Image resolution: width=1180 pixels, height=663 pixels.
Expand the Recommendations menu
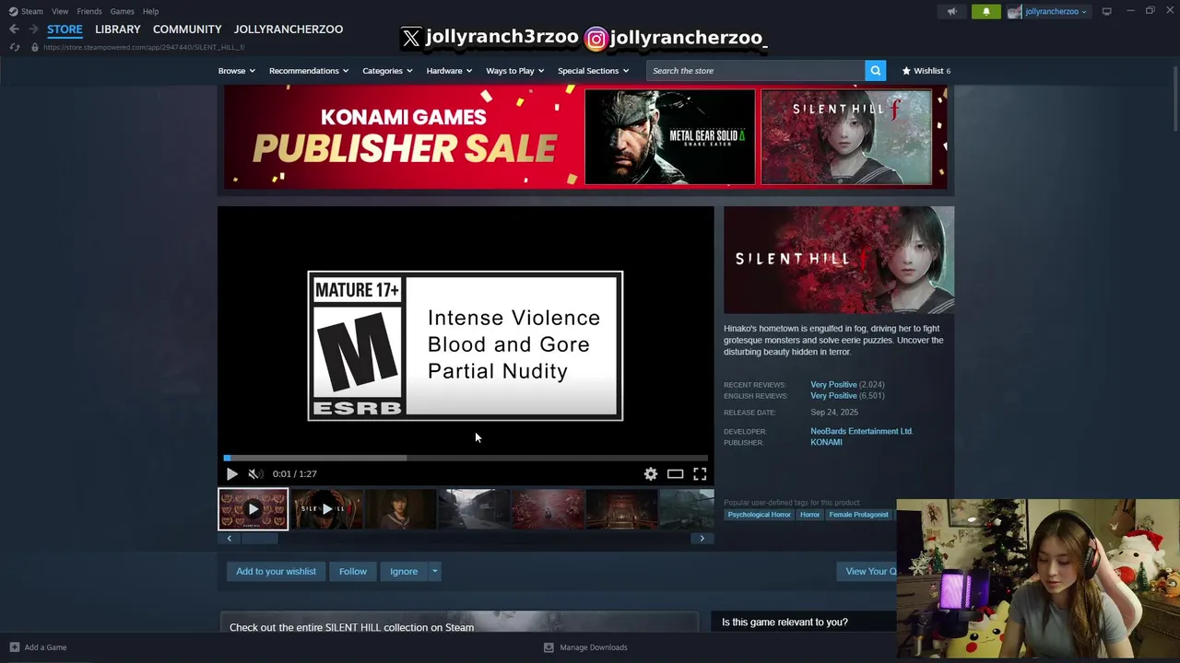pos(309,71)
